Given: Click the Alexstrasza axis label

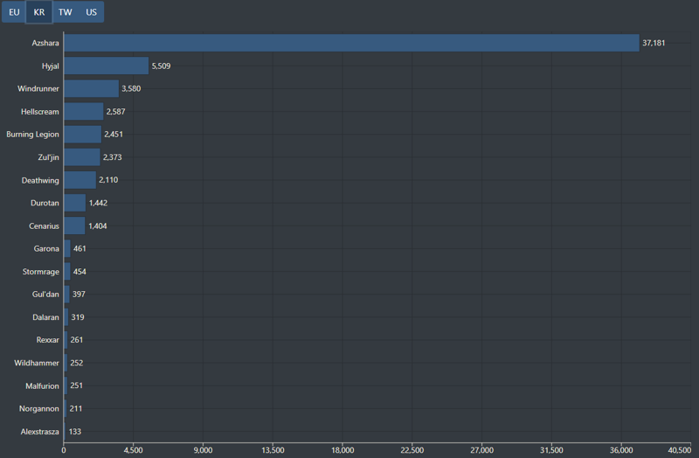Looking at the screenshot, I should tap(39, 431).
